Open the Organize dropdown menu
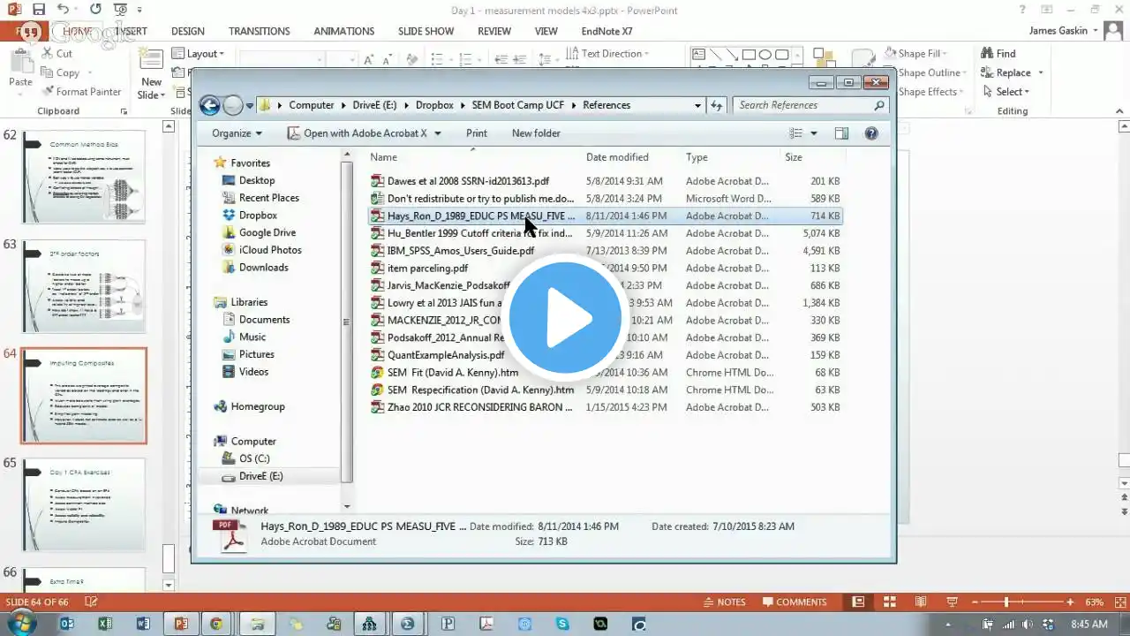 [x=237, y=133]
